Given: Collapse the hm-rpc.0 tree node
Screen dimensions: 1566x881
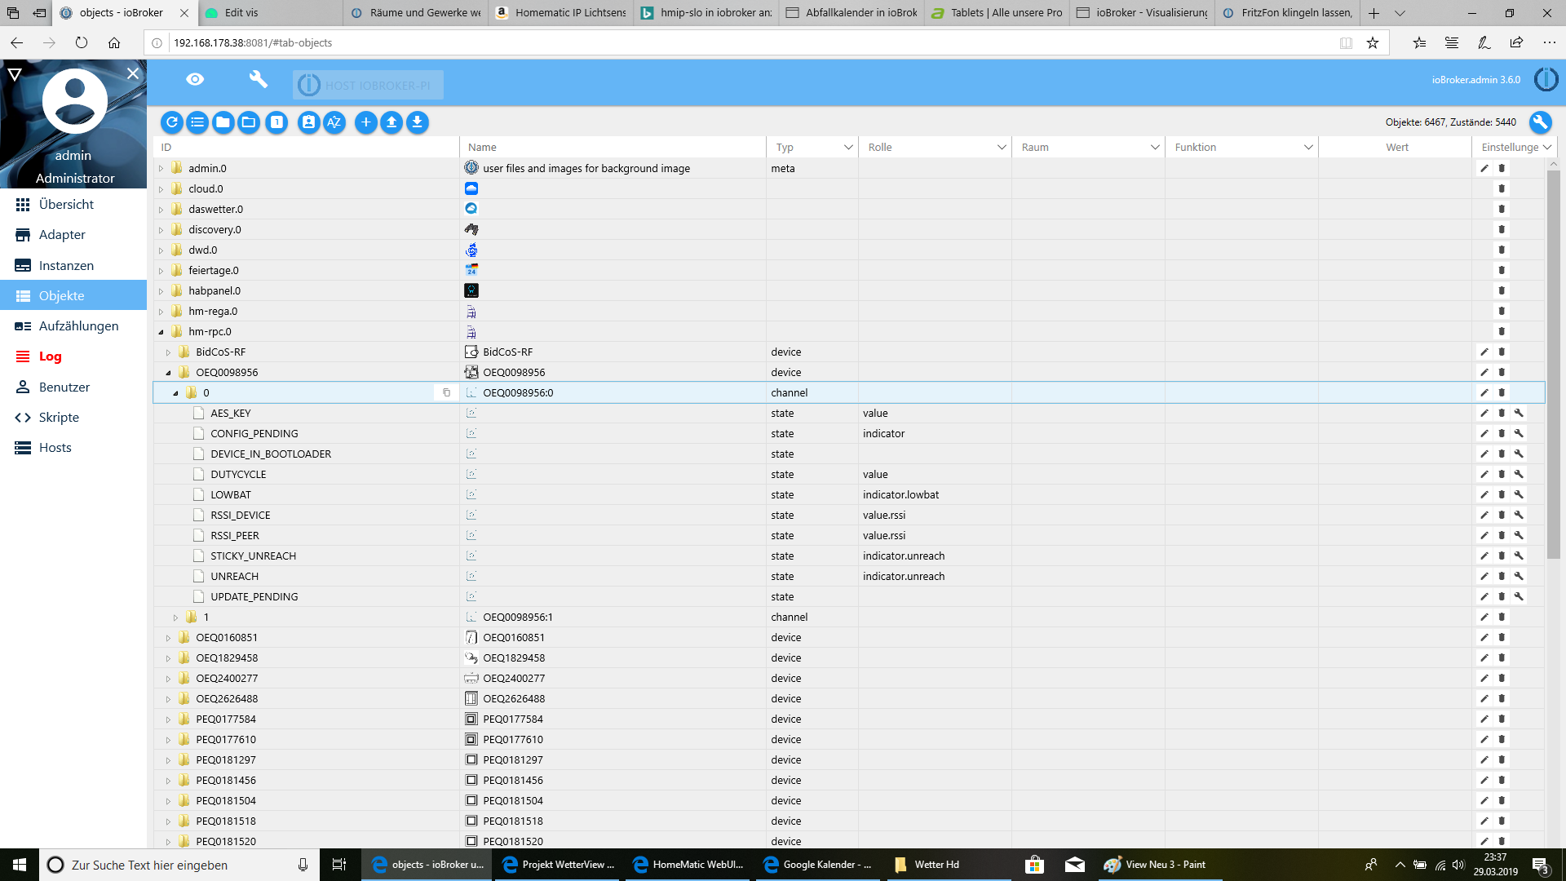Looking at the screenshot, I should (161, 332).
